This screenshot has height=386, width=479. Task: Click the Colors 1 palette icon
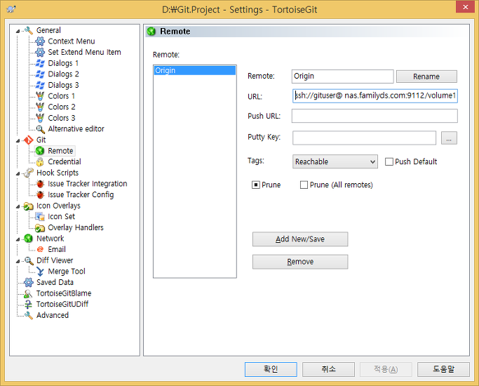click(x=40, y=96)
